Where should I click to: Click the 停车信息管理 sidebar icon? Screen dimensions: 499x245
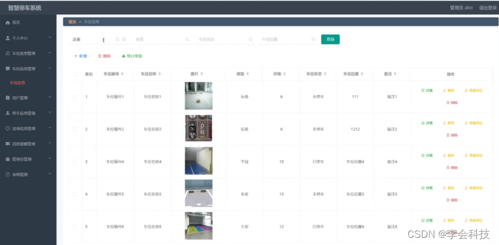point(8,113)
